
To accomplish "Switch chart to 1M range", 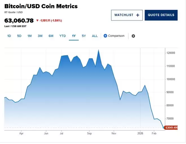I will [30, 36].
